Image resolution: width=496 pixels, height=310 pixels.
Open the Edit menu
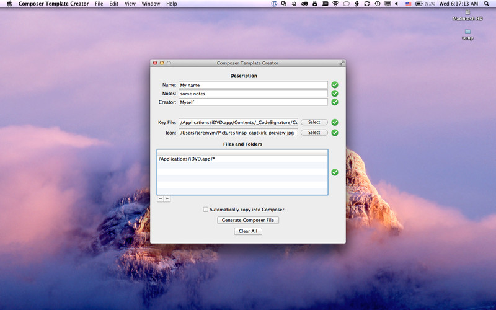click(x=114, y=4)
